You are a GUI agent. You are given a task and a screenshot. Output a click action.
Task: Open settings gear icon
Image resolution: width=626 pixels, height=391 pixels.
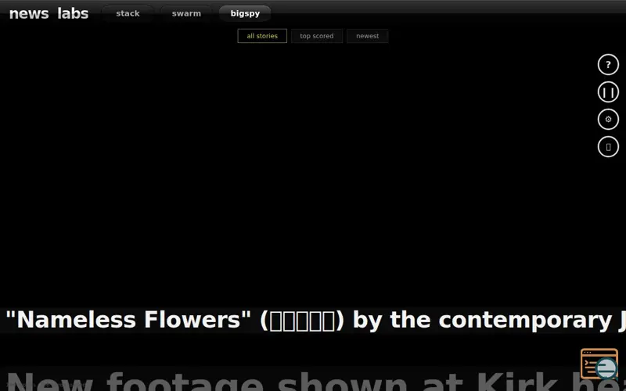pos(608,120)
